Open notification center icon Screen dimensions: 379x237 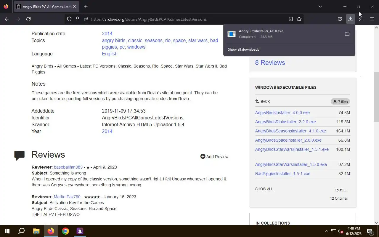tap(370, 231)
